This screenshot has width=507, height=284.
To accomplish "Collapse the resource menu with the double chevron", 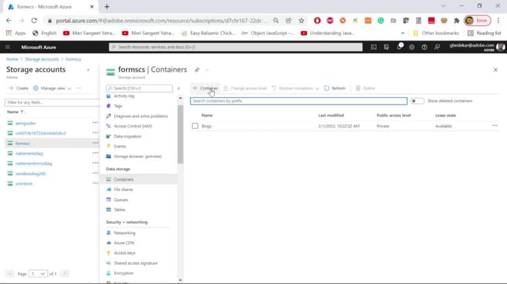I will tap(178, 88).
